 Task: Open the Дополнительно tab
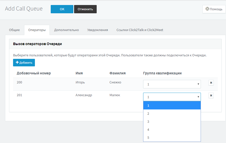[67, 30]
